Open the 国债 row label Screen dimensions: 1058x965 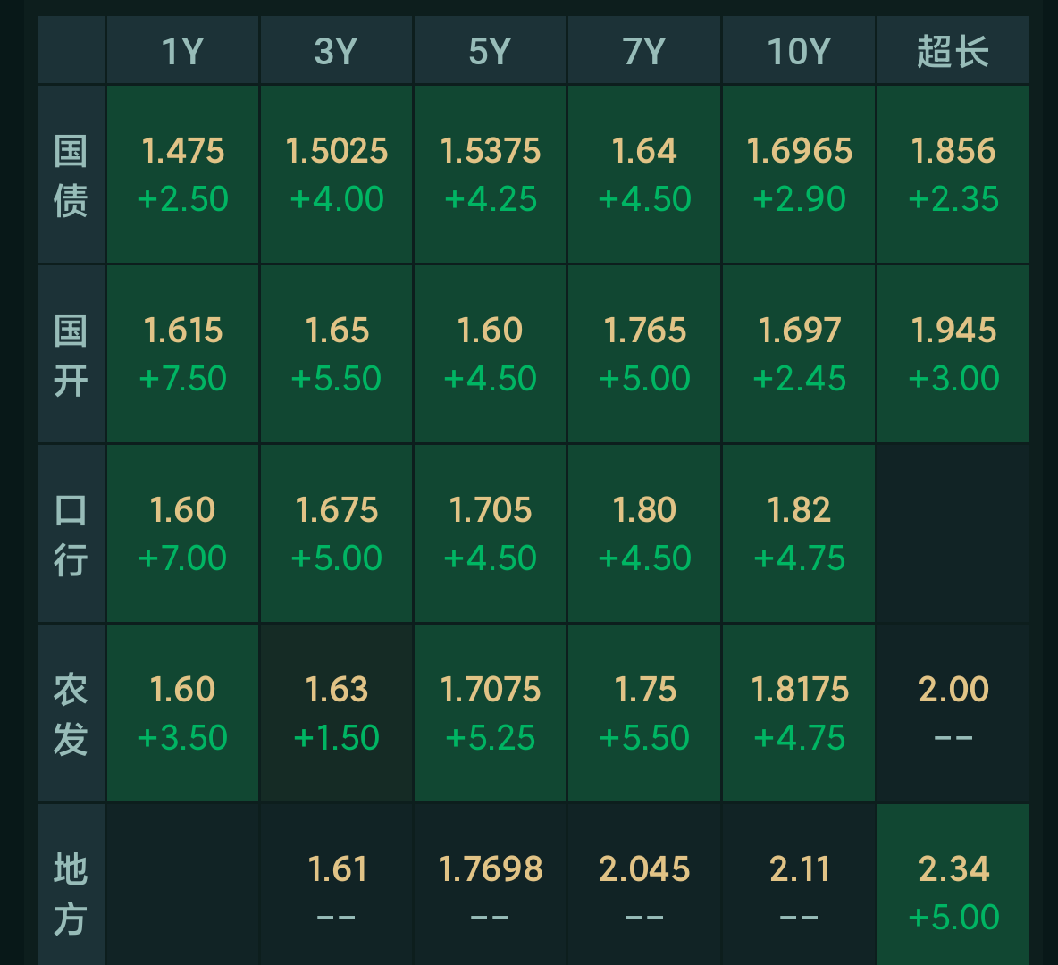tap(71, 174)
